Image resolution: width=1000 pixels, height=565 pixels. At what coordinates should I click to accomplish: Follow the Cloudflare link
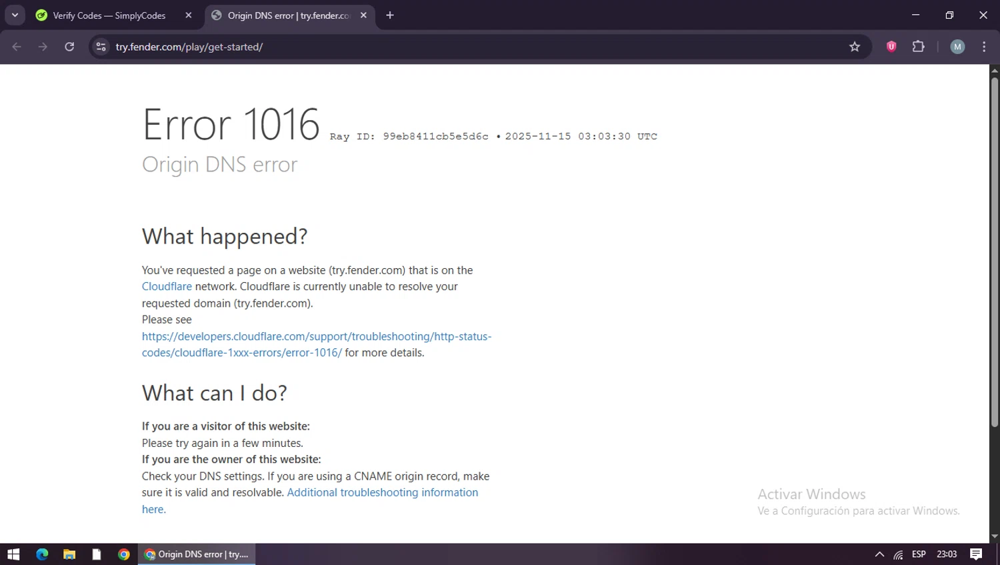(167, 287)
